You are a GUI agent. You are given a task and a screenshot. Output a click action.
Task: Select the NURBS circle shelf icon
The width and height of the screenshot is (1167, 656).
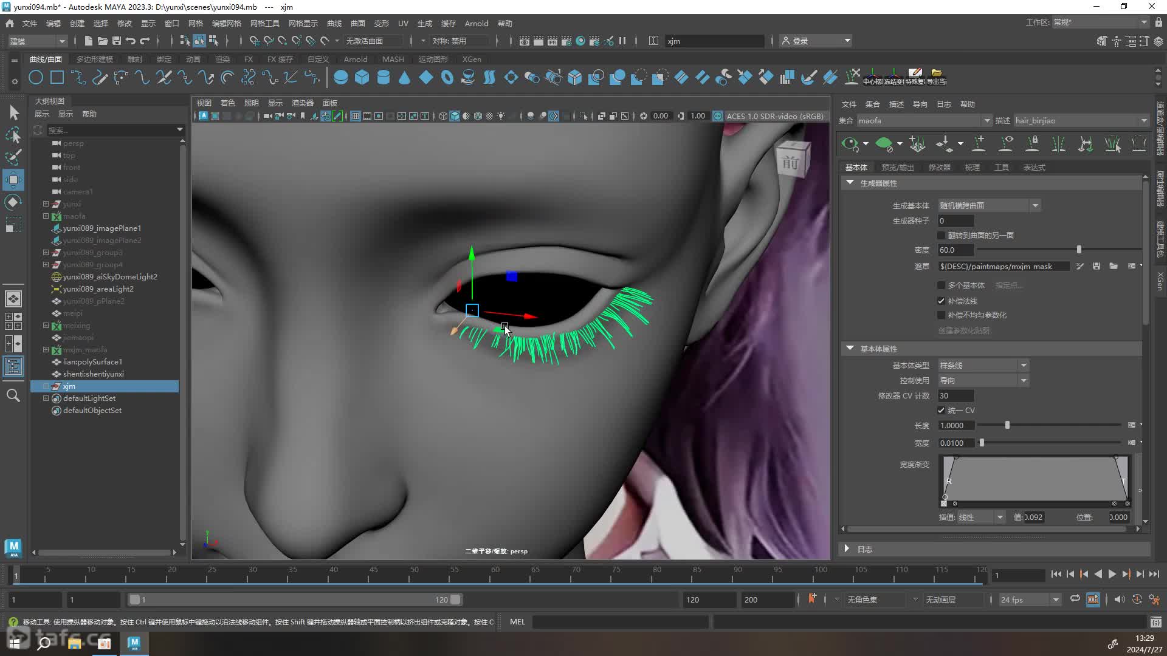tap(36, 77)
